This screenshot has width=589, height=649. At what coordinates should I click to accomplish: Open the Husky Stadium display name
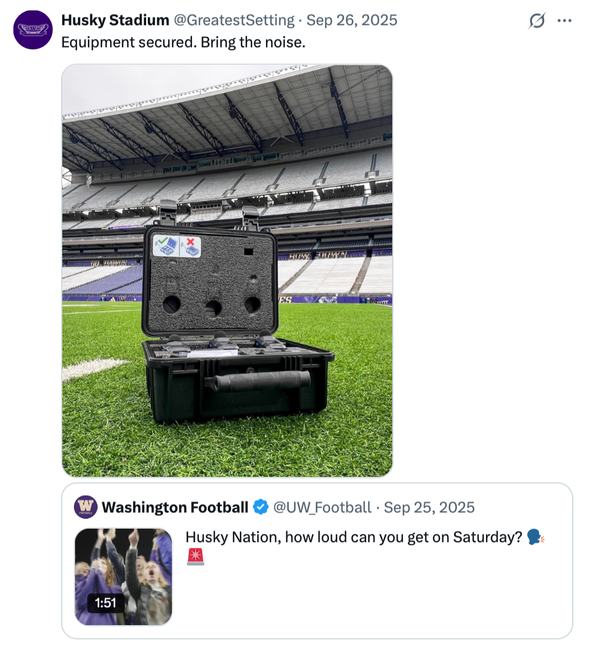point(115,20)
